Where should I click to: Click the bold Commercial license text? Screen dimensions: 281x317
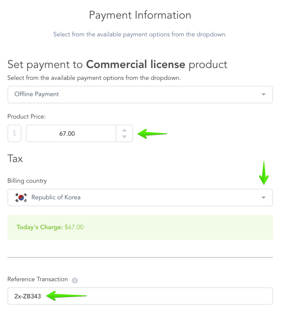click(x=135, y=64)
